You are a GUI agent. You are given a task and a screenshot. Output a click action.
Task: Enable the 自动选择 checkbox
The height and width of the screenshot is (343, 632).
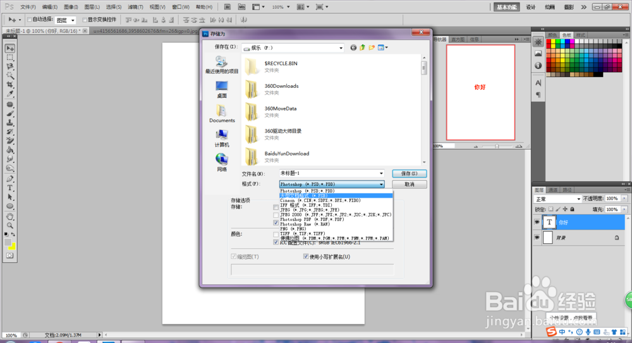(30, 20)
